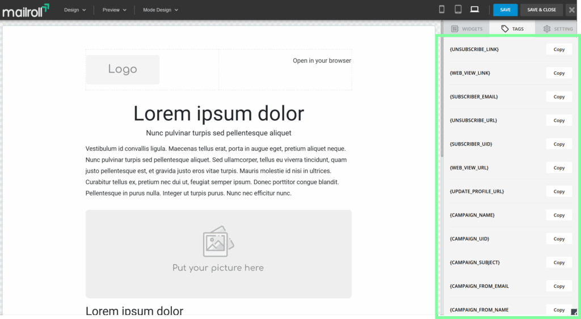Close the editor with X icon
This screenshot has height=319, width=581.
click(571, 10)
